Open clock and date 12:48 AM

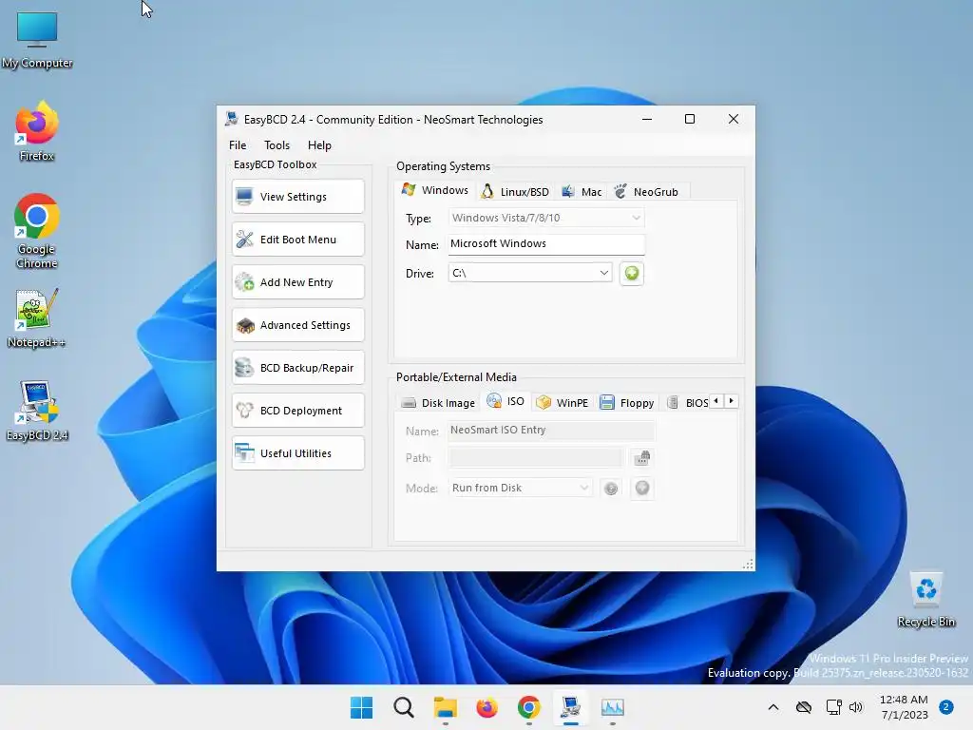[x=904, y=707]
